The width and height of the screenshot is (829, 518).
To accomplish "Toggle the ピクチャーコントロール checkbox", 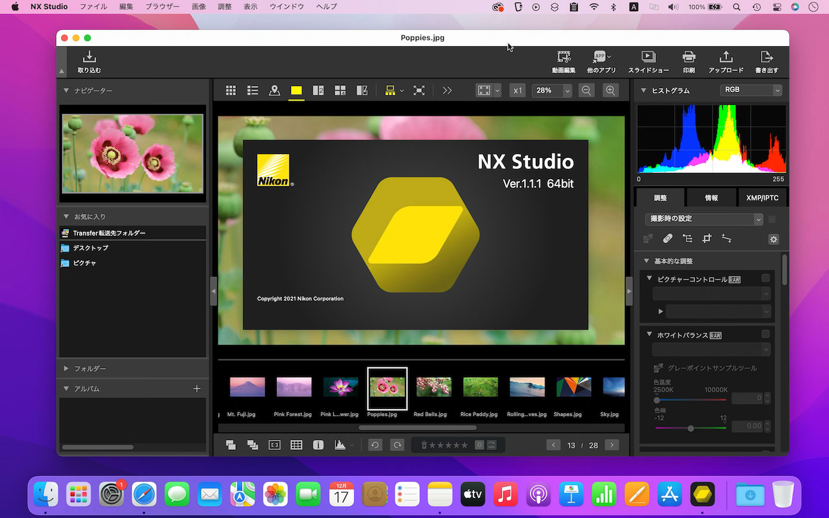I will (x=766, y=279).
